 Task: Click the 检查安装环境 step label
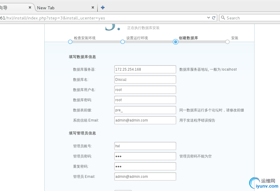[85, 38]
